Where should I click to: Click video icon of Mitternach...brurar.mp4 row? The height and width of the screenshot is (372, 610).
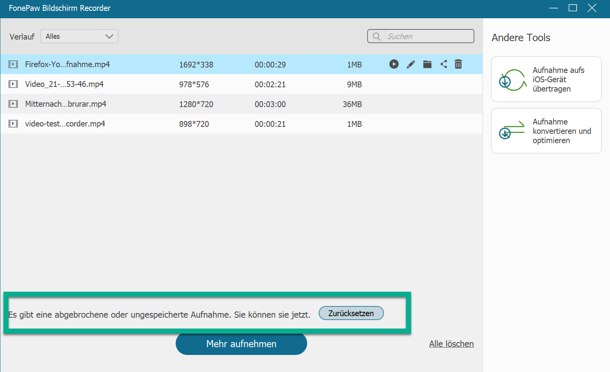point(13,104)
